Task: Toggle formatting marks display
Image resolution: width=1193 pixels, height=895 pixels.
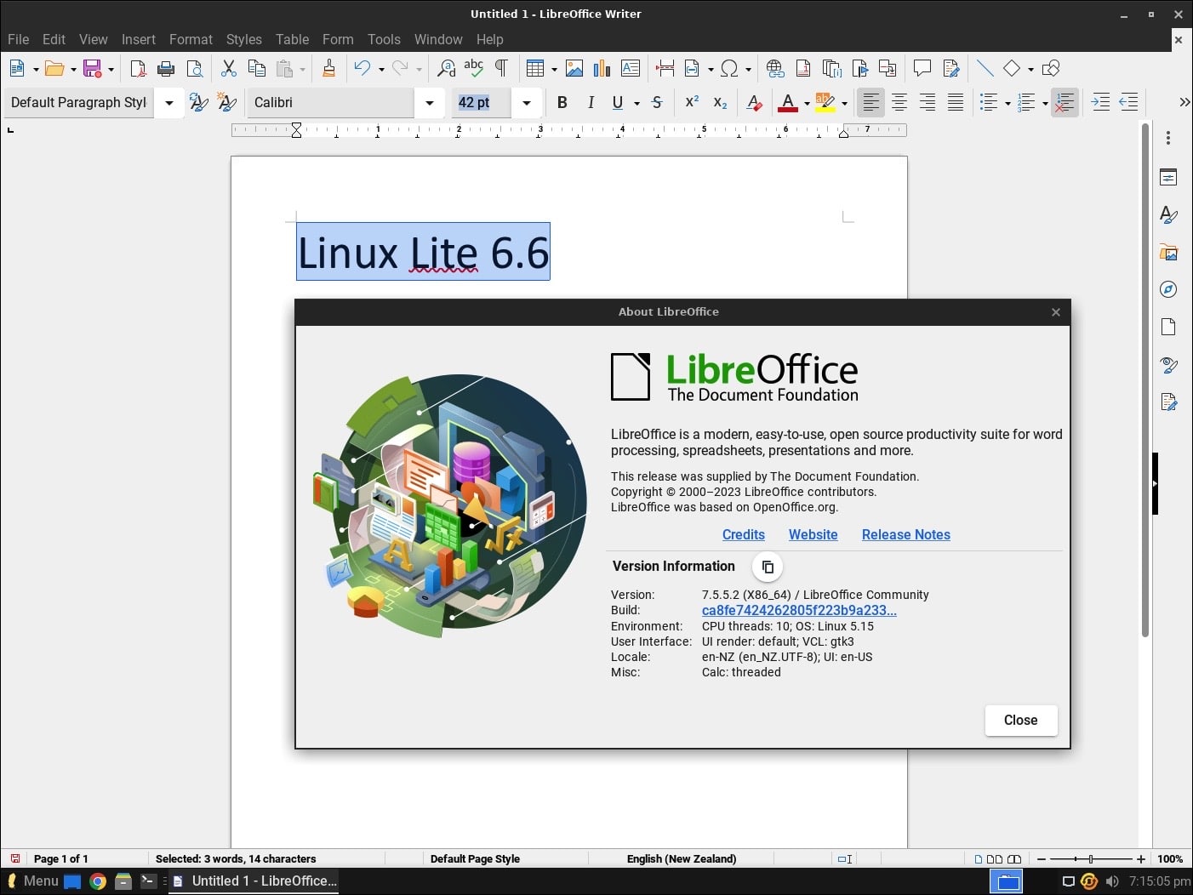Action: tap(501, 68)
